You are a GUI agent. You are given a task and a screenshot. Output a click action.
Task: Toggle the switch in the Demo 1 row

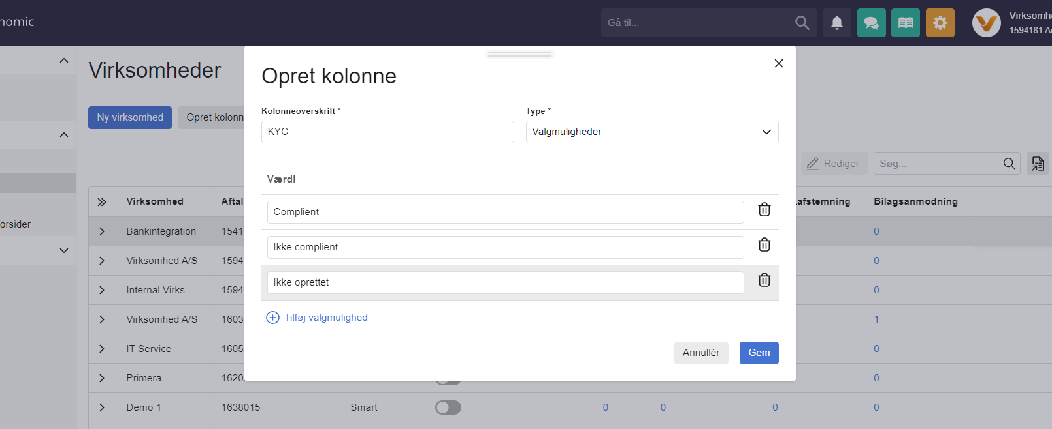(x=448, y=407)
